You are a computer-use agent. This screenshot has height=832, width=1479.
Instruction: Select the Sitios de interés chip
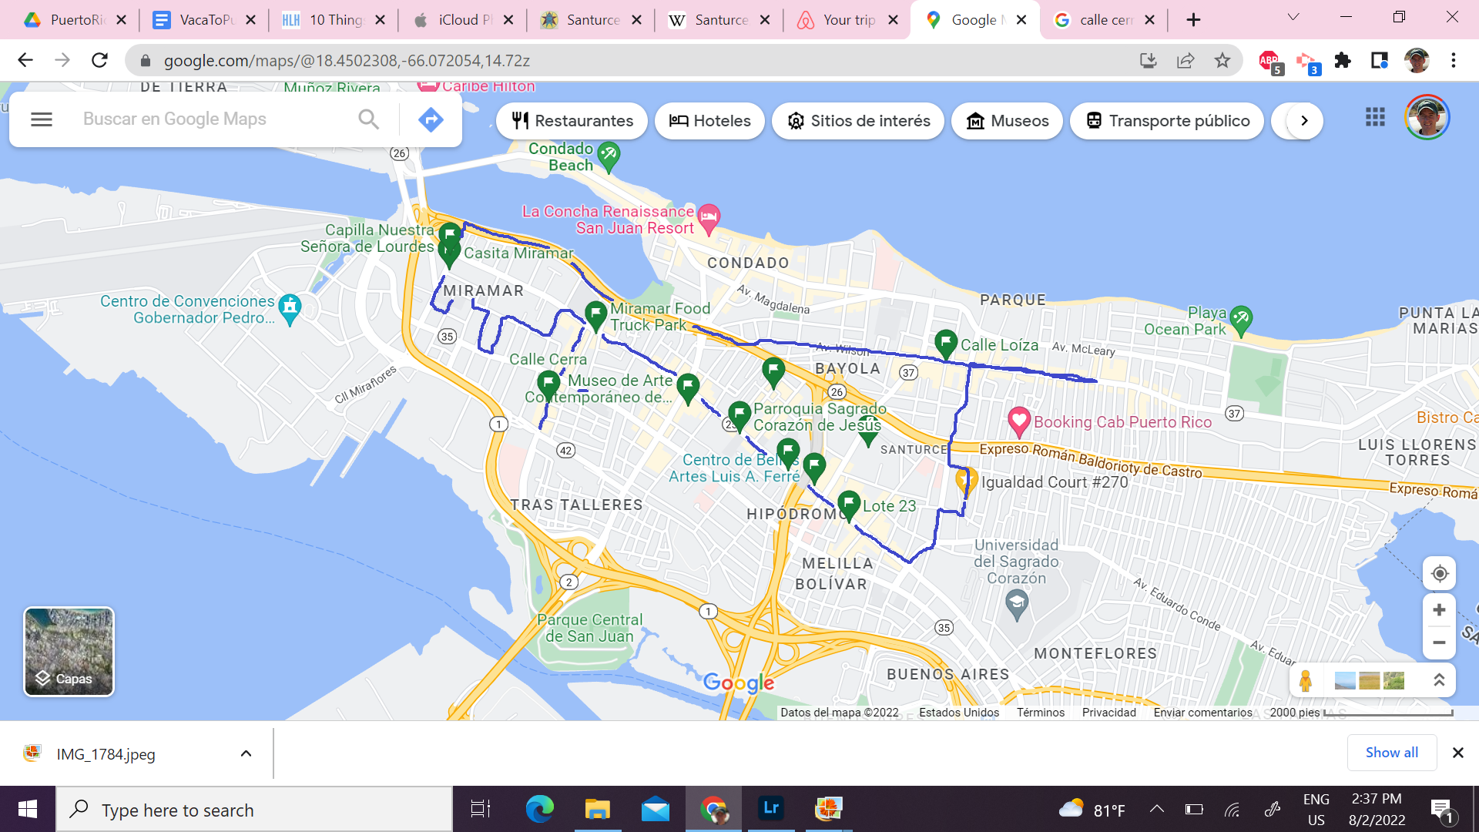tap(858, 121)
